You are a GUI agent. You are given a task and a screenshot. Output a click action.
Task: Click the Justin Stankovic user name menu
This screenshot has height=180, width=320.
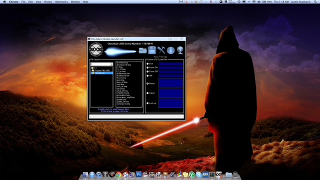(301, 1)
